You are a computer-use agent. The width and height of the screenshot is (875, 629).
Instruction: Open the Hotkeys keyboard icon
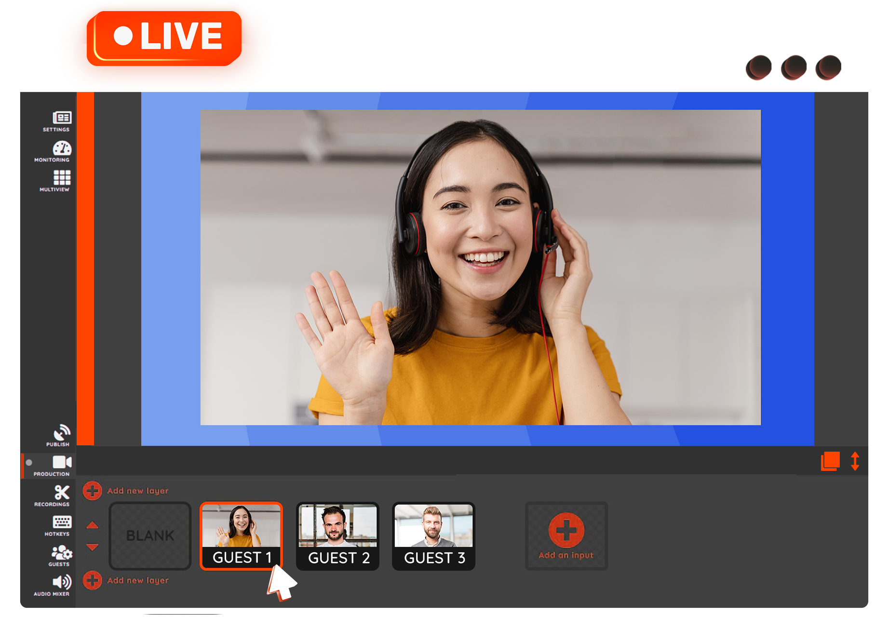(x=62, y=522)
